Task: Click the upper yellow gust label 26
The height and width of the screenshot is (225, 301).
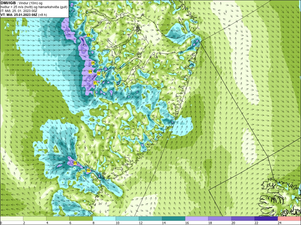Action: click(93, 63)
